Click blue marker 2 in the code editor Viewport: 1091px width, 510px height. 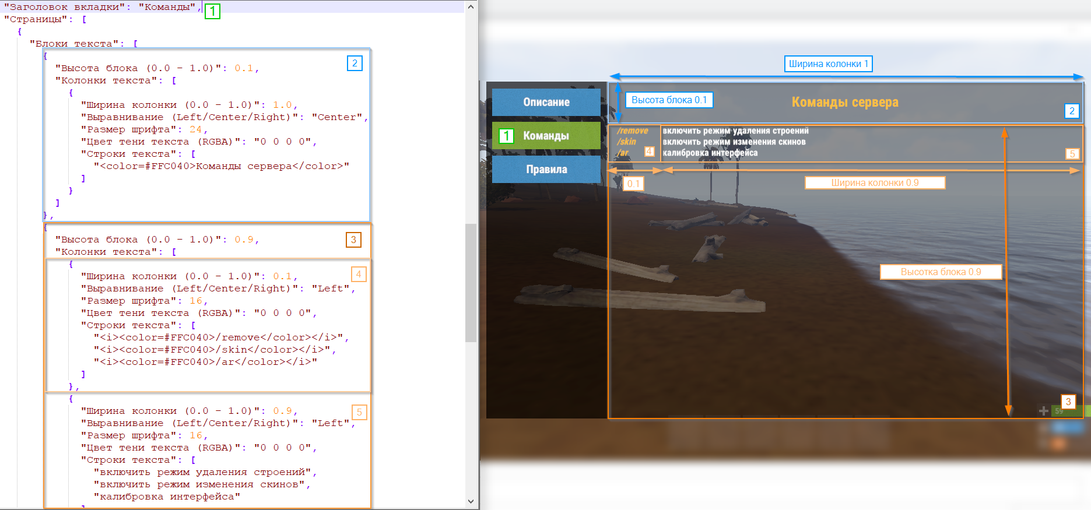point(355,63)
